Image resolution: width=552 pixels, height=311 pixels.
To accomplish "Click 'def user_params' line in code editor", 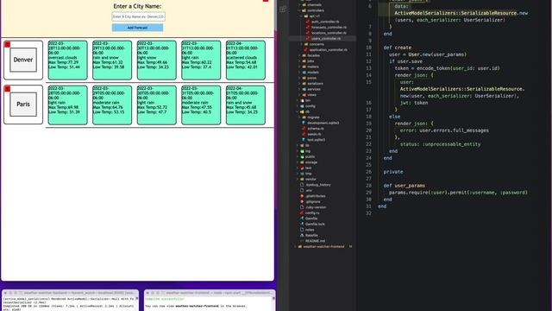I will [x=405, y=186].
